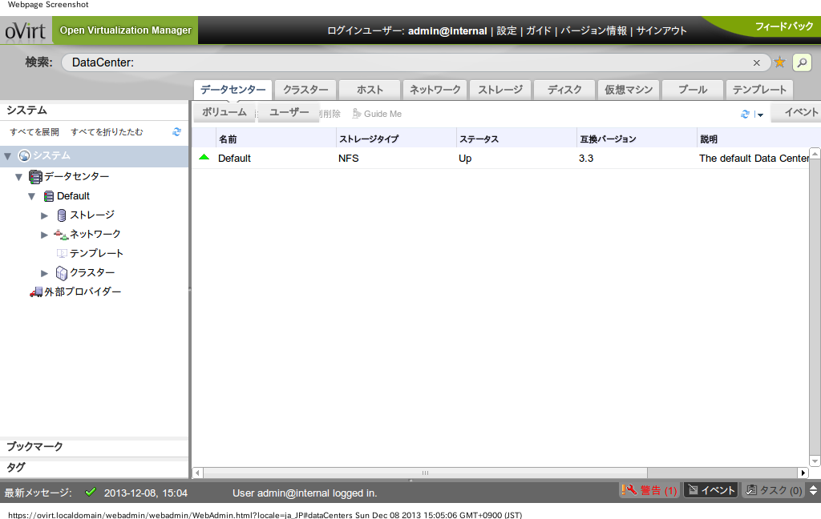Click the 外部プロバイダー truck icon
The image size is (821, 519).
click(35, 292)
